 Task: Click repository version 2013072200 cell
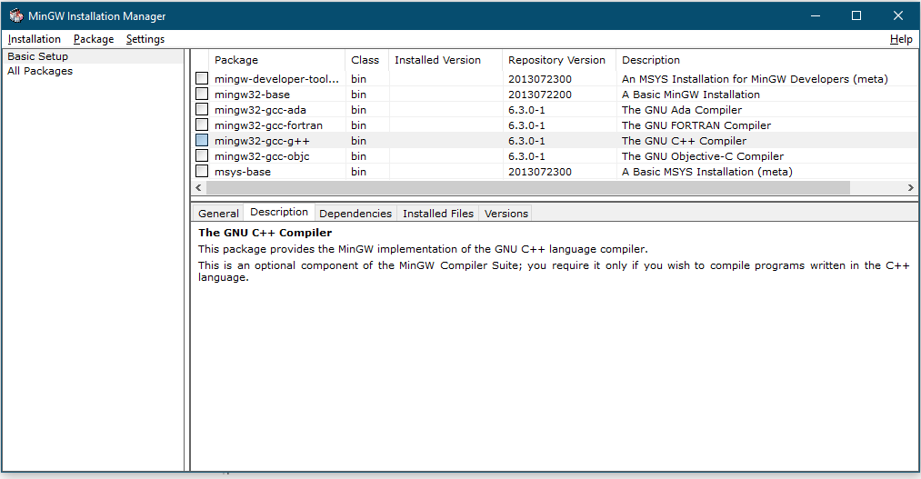click(x=540, y=95)
